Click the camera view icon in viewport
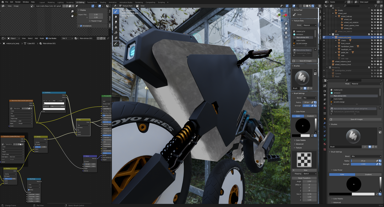This screenshot has height=207, width=384. pos(286,33)
